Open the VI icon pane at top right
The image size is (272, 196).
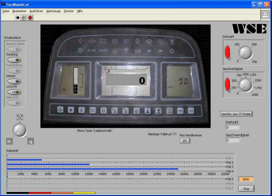265,14
